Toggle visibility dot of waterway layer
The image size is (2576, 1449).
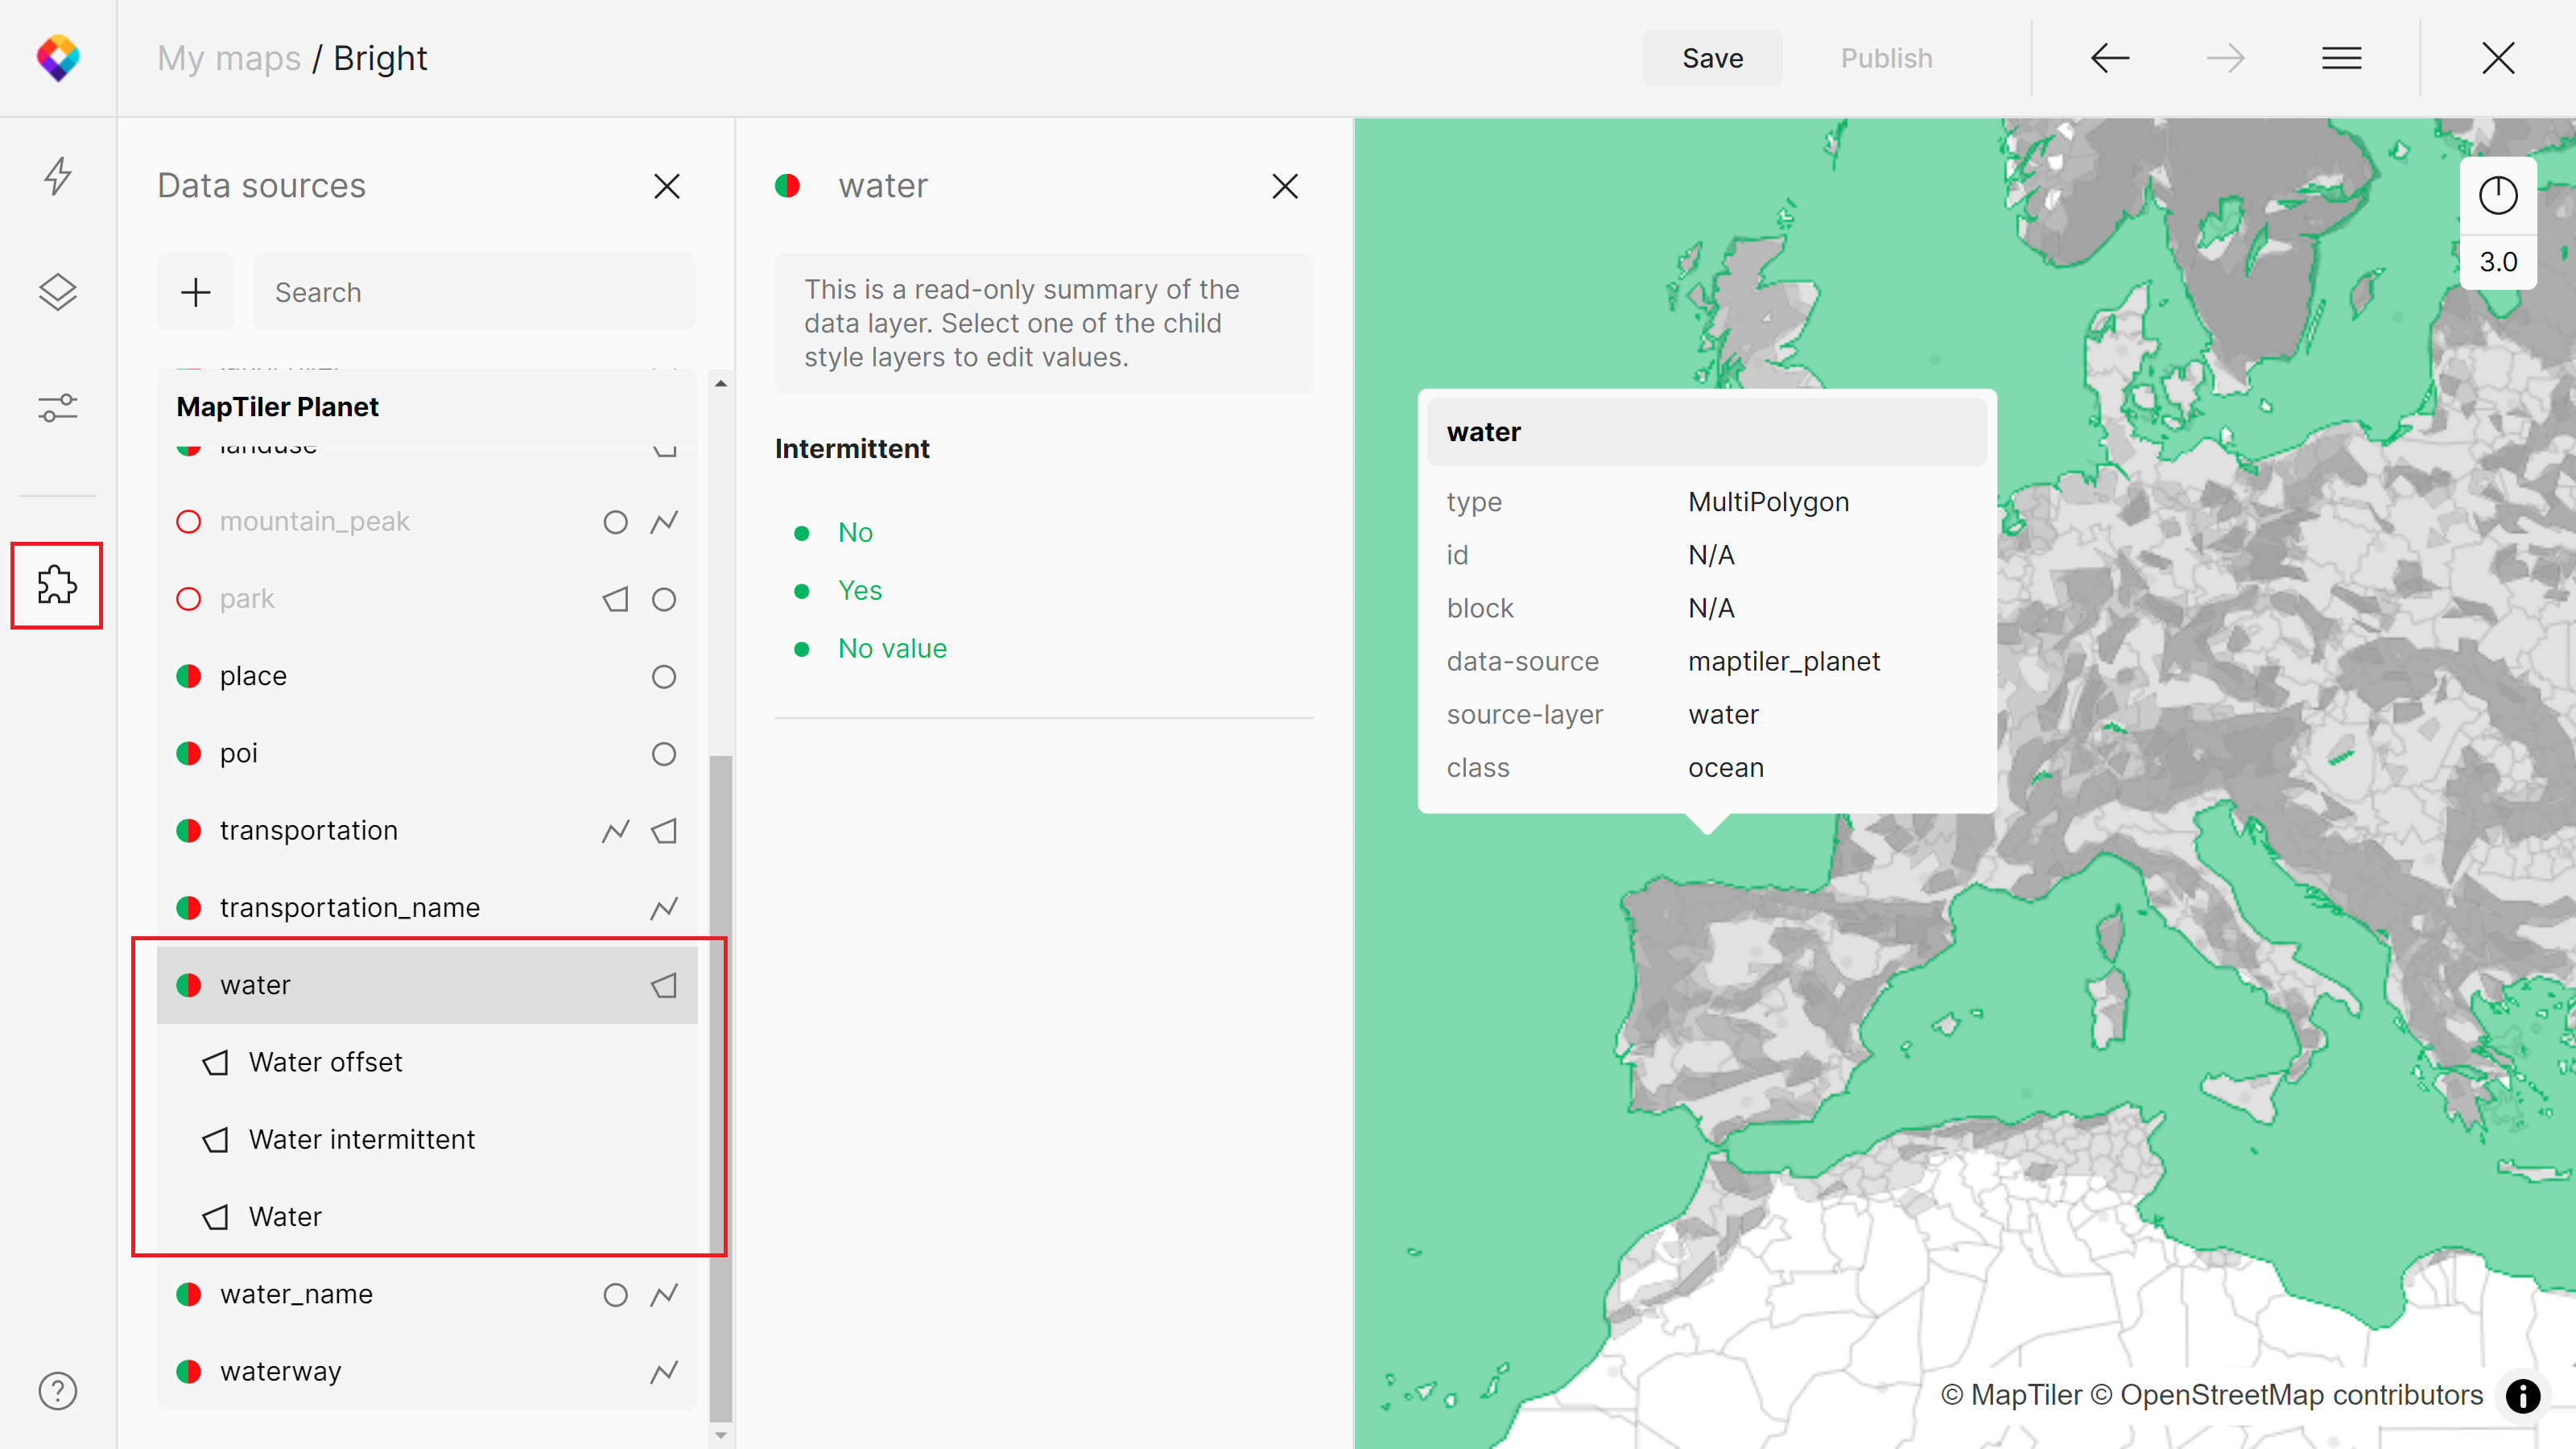coord(189,1371)
